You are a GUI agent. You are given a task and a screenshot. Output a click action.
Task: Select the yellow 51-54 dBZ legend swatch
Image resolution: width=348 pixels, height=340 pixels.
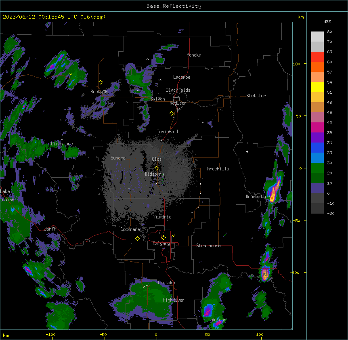317,87
